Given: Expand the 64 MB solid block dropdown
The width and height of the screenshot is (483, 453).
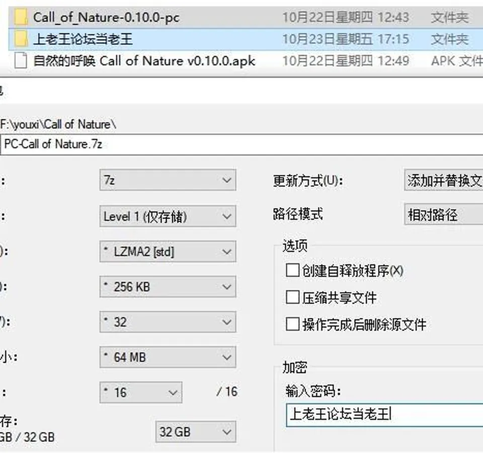Looking at the screenshot, I should (168, 357).
